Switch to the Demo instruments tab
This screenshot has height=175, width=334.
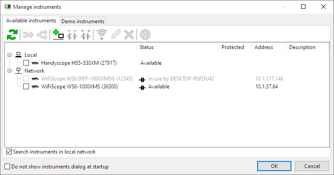(x=83, y=21)
